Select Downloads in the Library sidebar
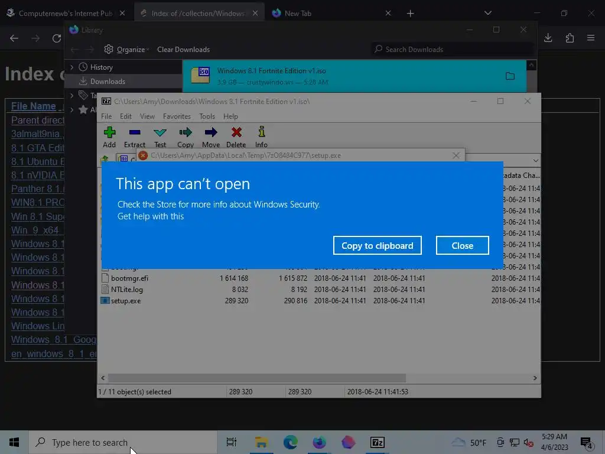The height and width of the screenshot is (454, 605). [x=108, y=82]
